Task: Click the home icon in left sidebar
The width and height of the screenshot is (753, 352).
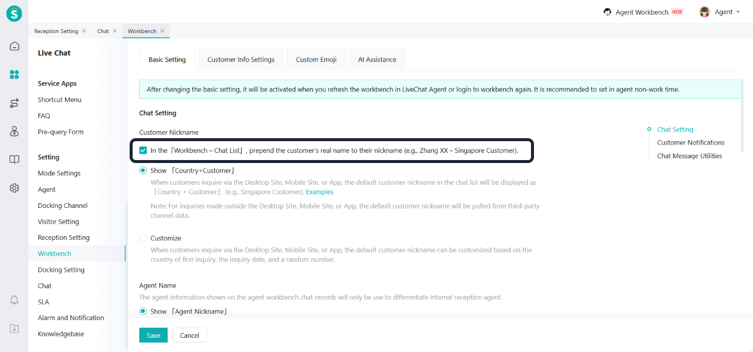Action: click(x=14, y=46)
